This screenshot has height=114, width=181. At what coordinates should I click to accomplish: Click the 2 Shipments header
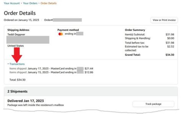17,91
